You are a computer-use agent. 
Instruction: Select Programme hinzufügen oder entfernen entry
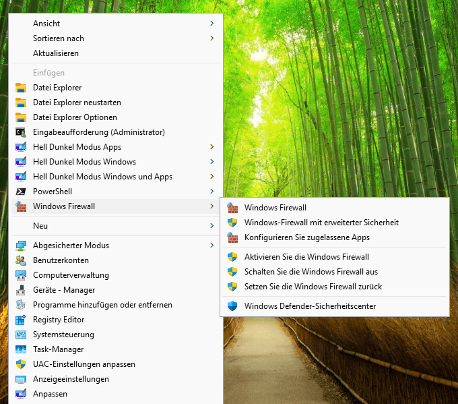click(x=117, y=305)
